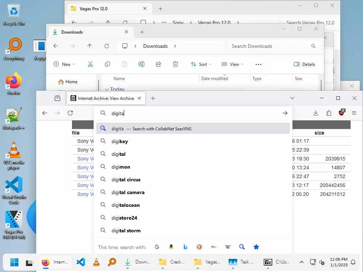The image size is (363, 272).
Task: Open Firefox Extensions puzzle icon
Action: (x=329, y=113)
